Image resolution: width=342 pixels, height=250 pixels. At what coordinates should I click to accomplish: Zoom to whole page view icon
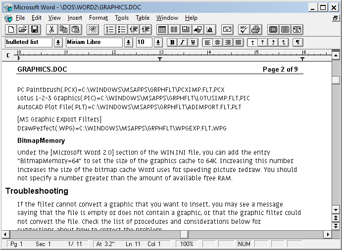[273, 30]
